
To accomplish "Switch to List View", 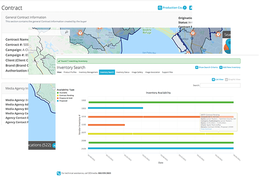I will (219, 80).
